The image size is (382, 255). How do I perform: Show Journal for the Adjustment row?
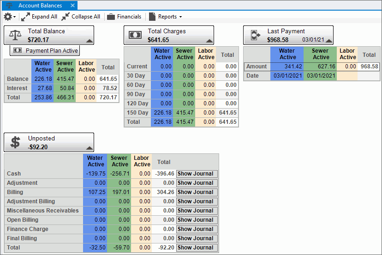197,183
